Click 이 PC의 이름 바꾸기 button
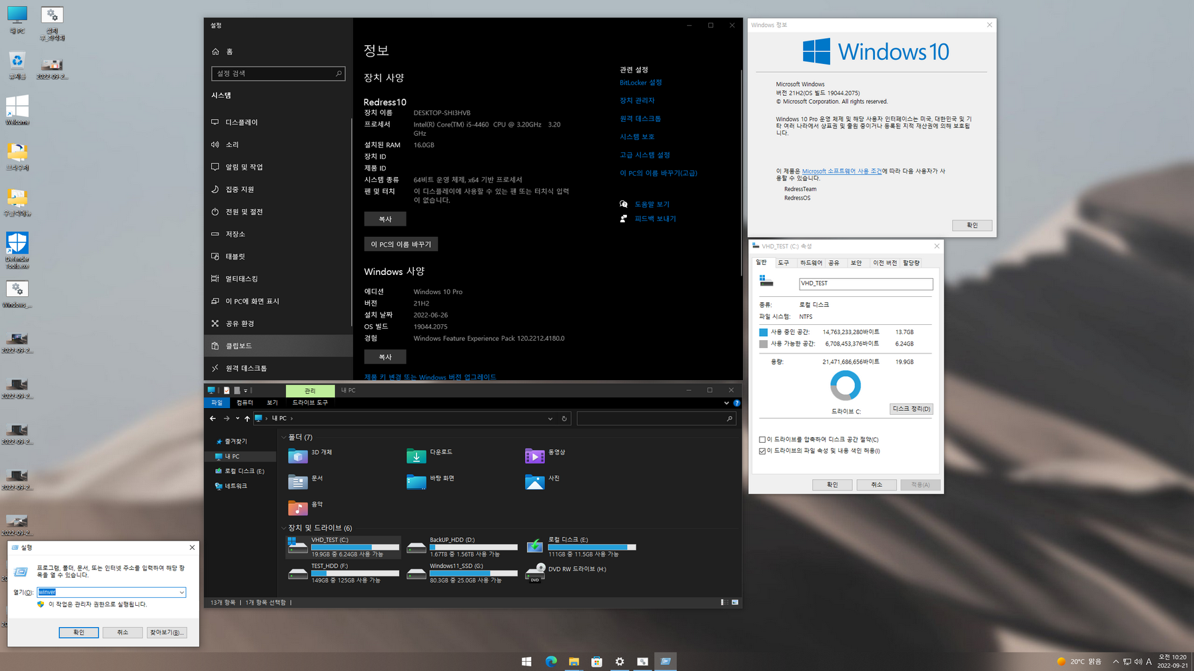The height and width of the screenshot is (671, 1194). pyautogui.click(x=401, y=244)
